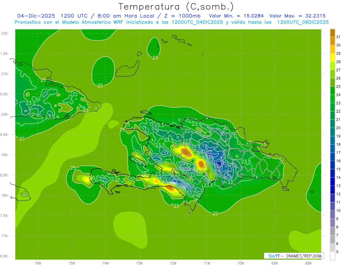Click the "72W" longitude axis label
Image resolution: width=346 pixels, height=267 pixels.
pyautogui.click(x=173, y=263)
